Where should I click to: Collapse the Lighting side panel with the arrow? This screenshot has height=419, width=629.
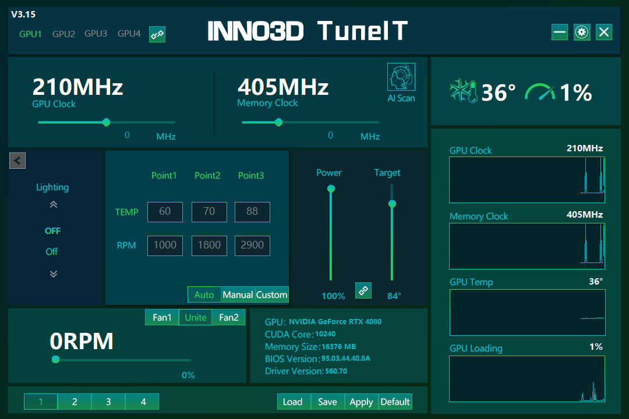[17, 161]
